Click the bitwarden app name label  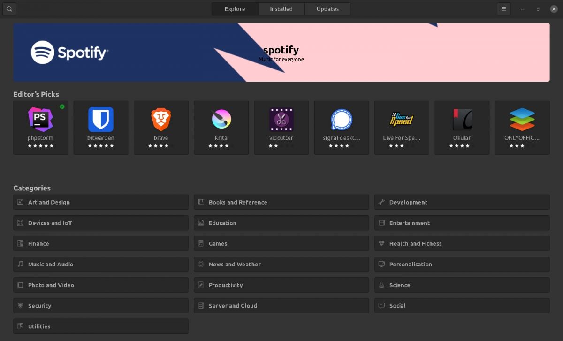(101, 138)
